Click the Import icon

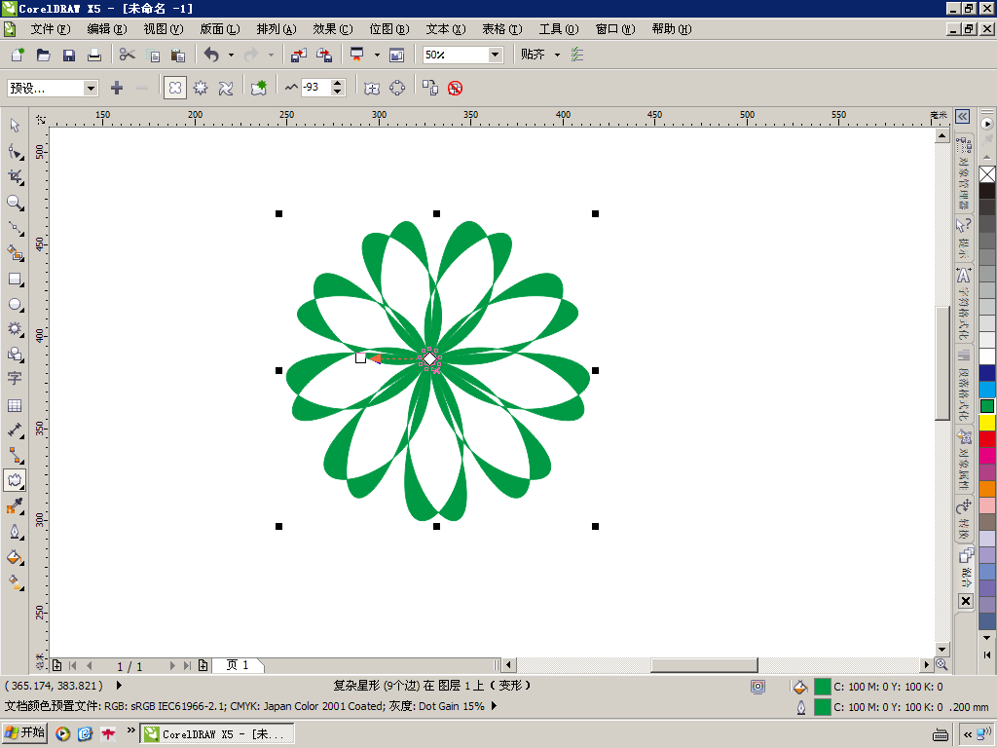point(298,55)
